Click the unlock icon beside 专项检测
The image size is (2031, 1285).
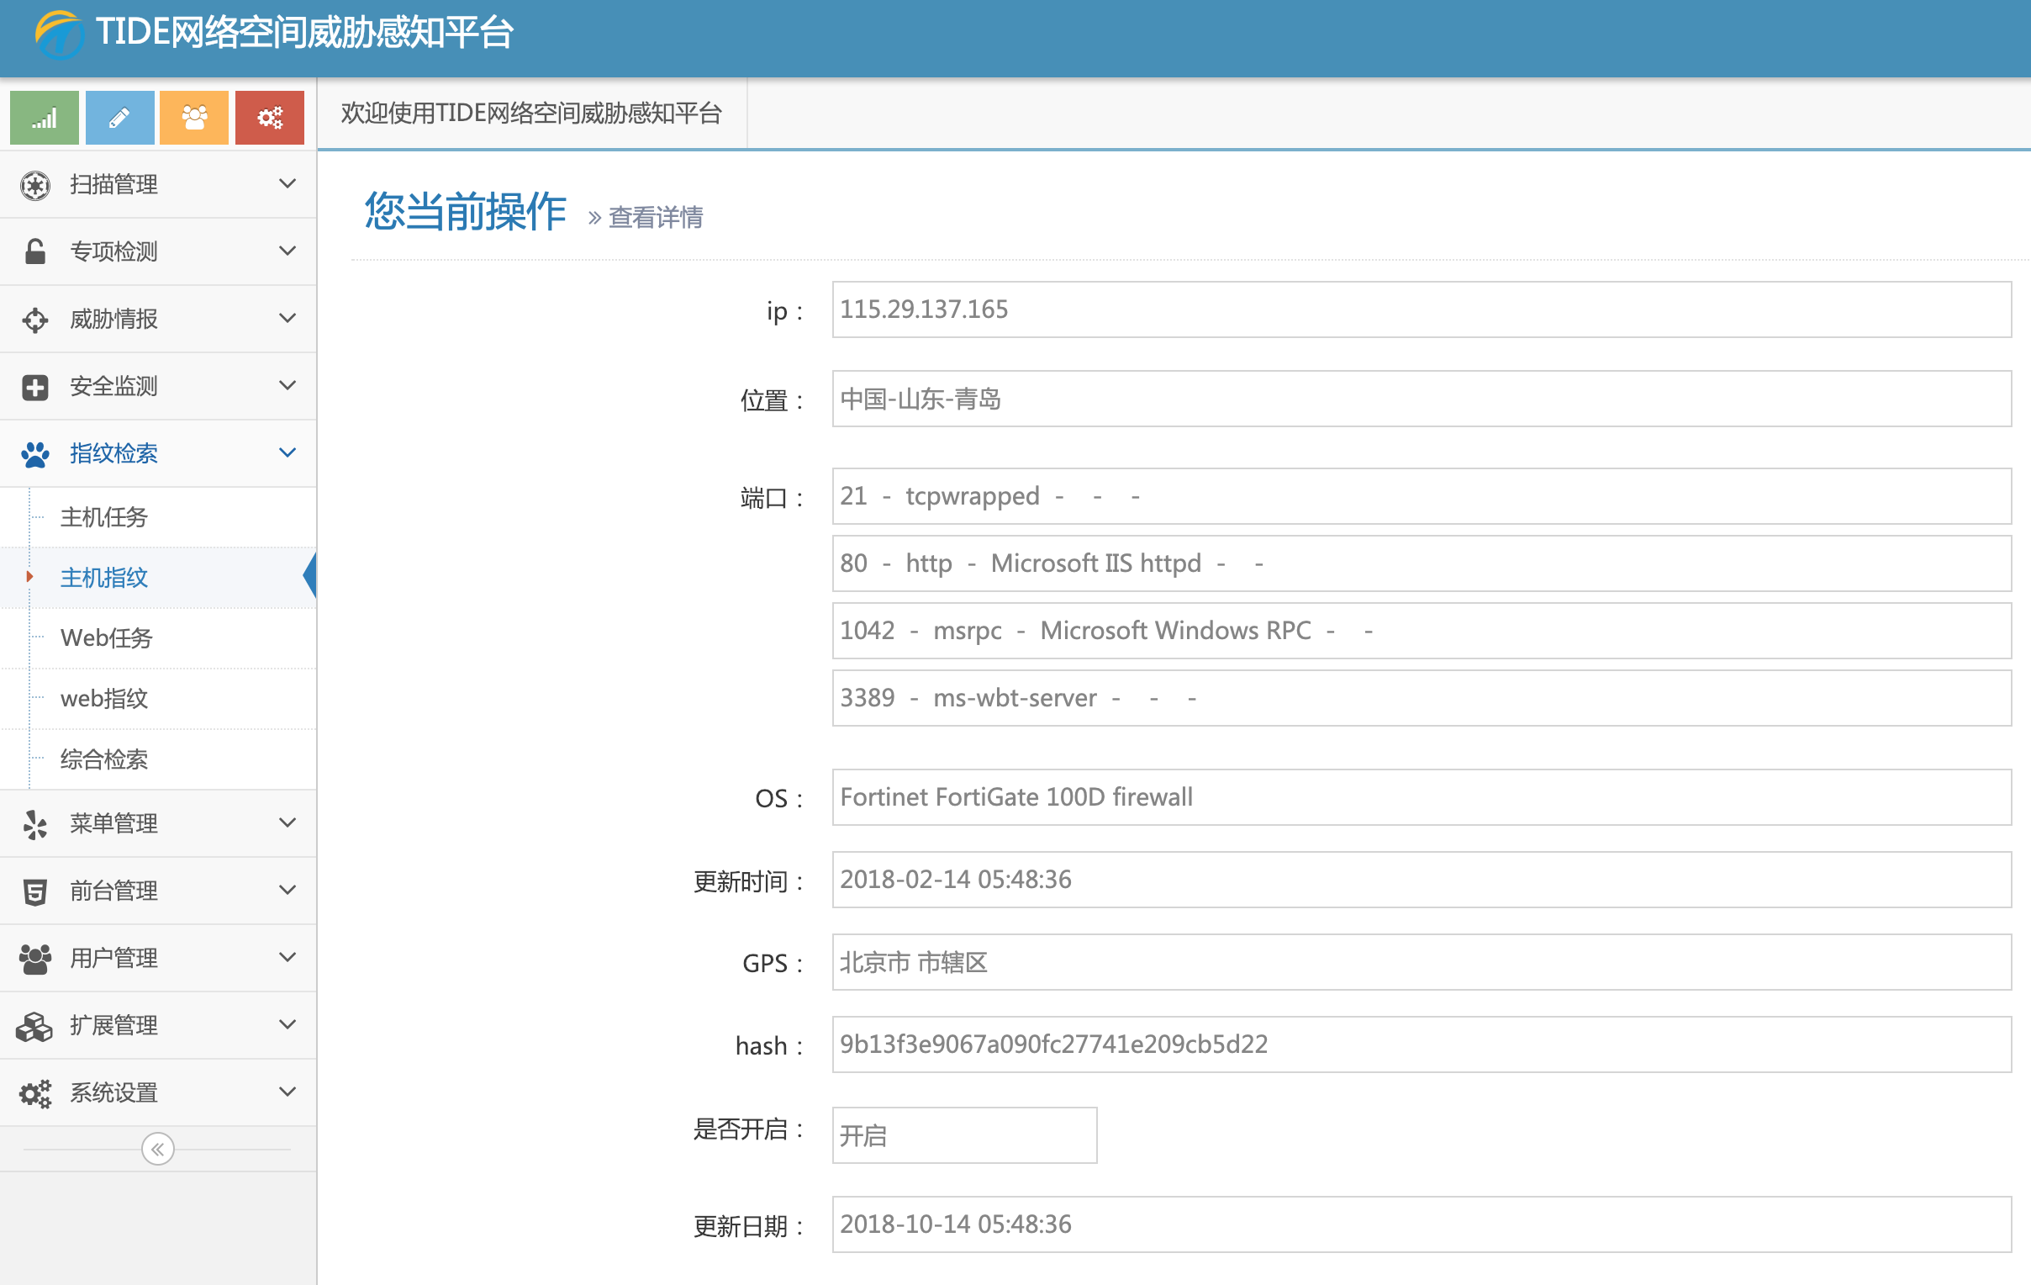[34, 251]
